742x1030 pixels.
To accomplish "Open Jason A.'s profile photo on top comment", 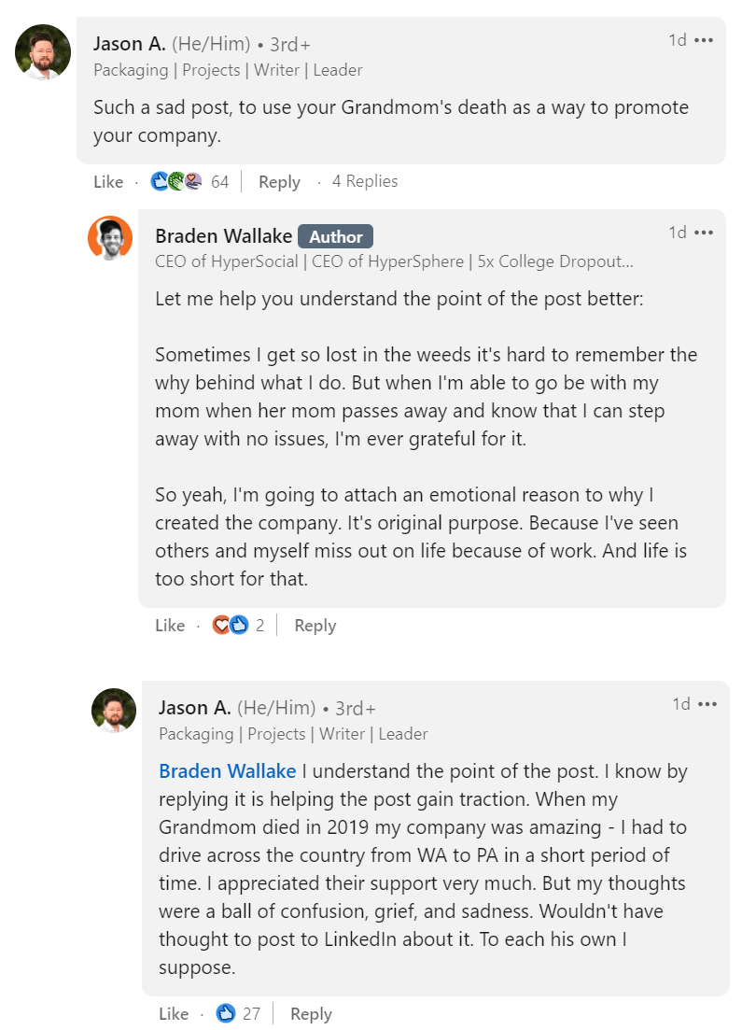I will tap(43, 52).
